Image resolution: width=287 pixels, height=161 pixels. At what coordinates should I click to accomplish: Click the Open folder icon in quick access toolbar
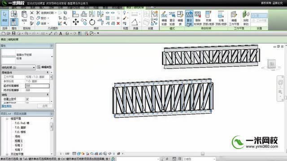pyautogui.click(x=9, y=34)
